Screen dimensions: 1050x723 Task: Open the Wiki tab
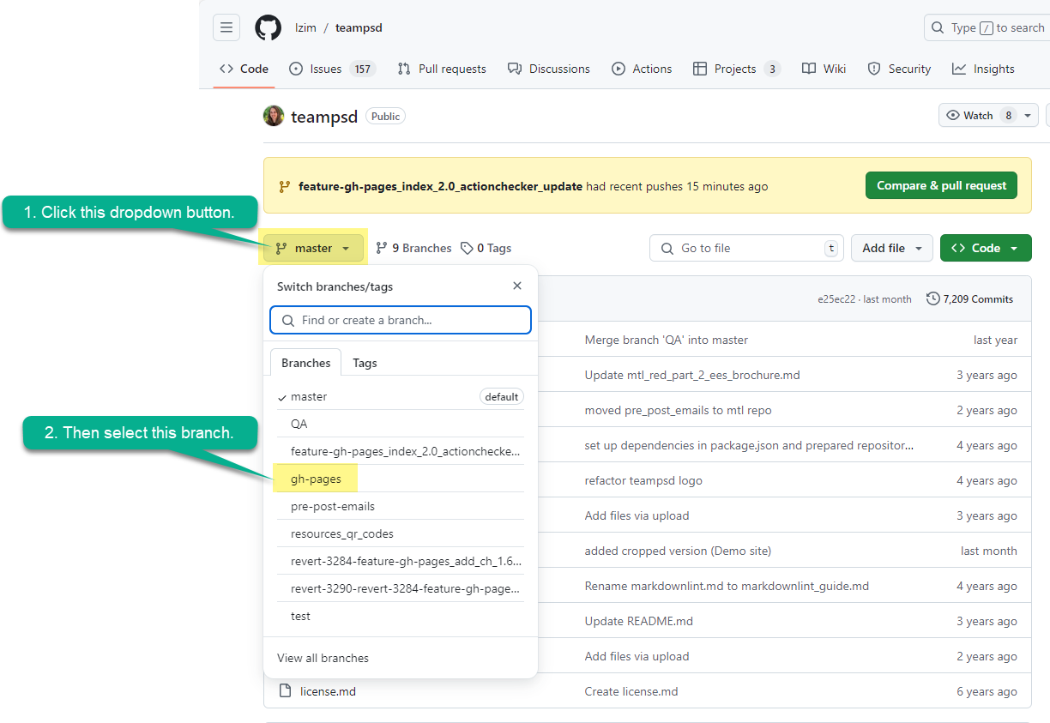coord(824,69)
